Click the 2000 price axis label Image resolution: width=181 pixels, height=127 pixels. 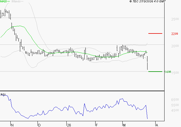(x=175, y=46)
